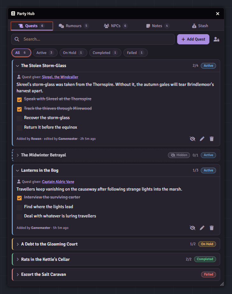This screenshot has width=232, height=294.
Task: Show only Failed quests
Action: point(135,53)
